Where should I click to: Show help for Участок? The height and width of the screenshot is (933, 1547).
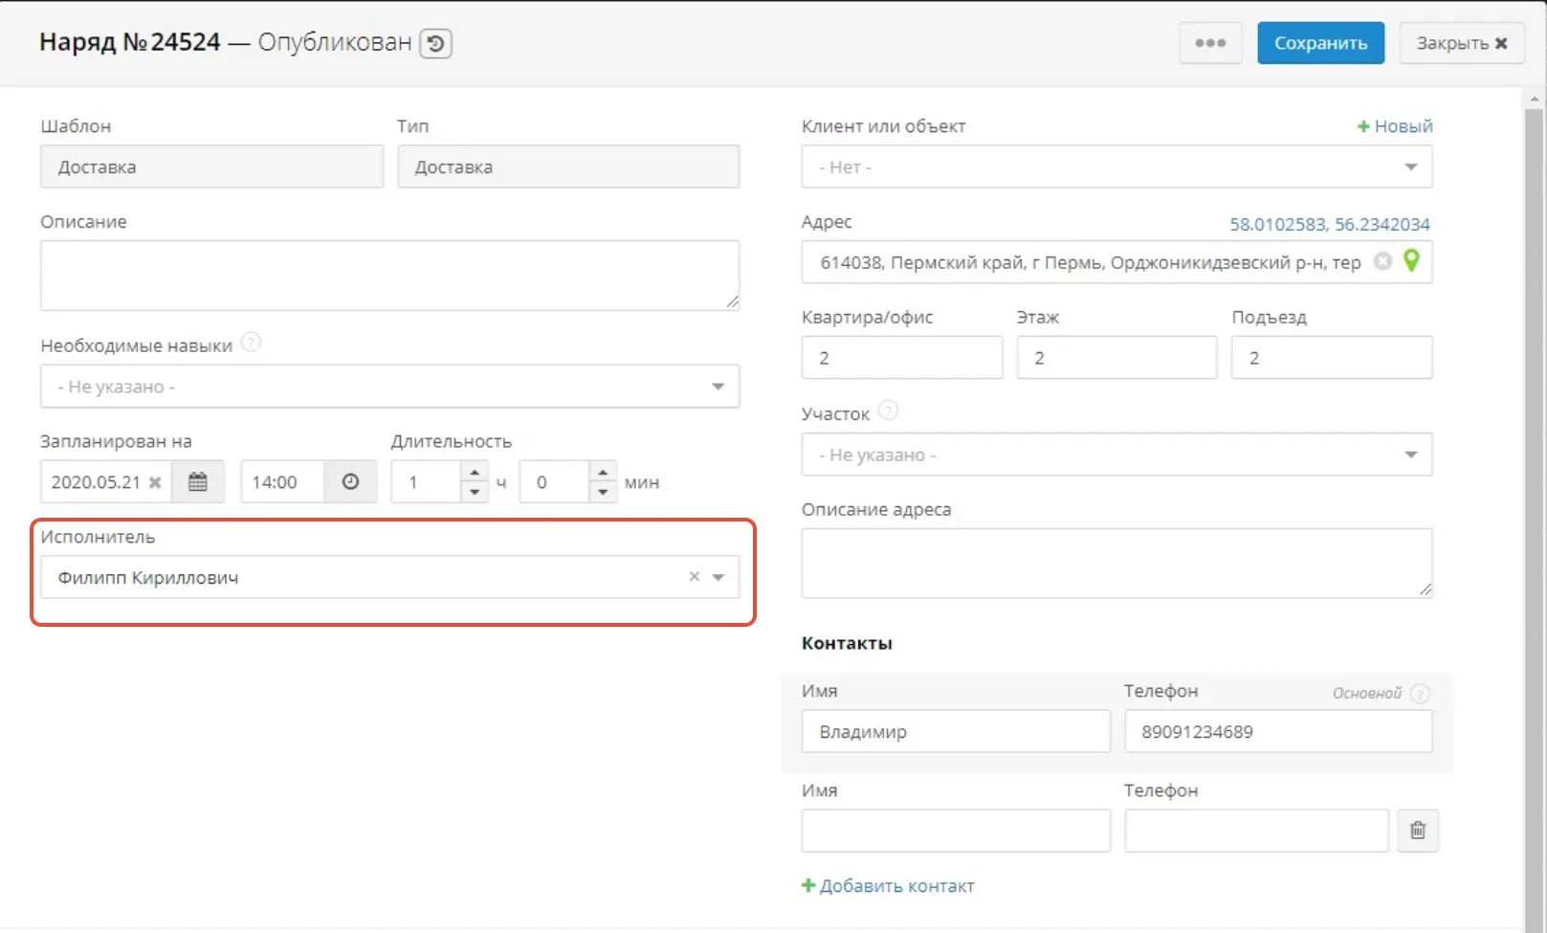click(888, 411)
